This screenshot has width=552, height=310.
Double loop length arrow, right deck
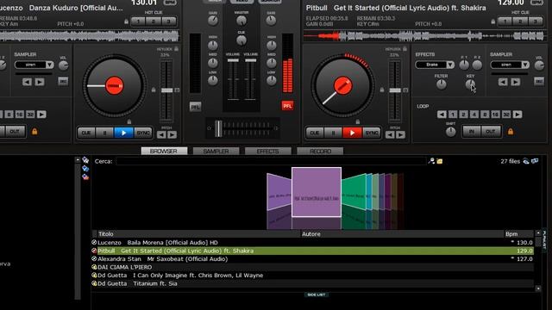pos(517,115)
